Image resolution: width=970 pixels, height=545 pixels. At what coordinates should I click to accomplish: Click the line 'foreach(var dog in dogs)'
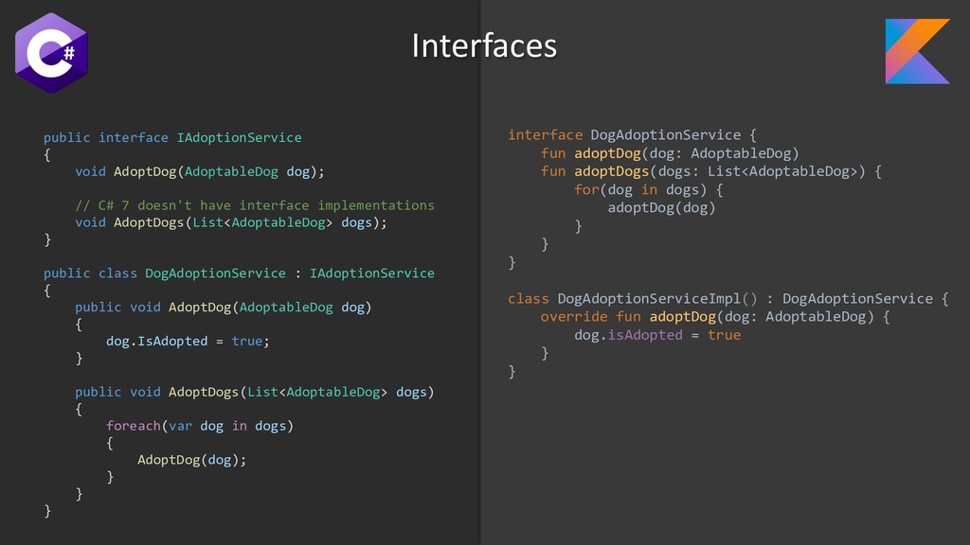pos(200,426)
